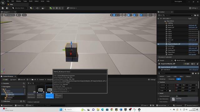Open the Actor menu
Viewport: 200px width, 112px height.
point(42,1)
